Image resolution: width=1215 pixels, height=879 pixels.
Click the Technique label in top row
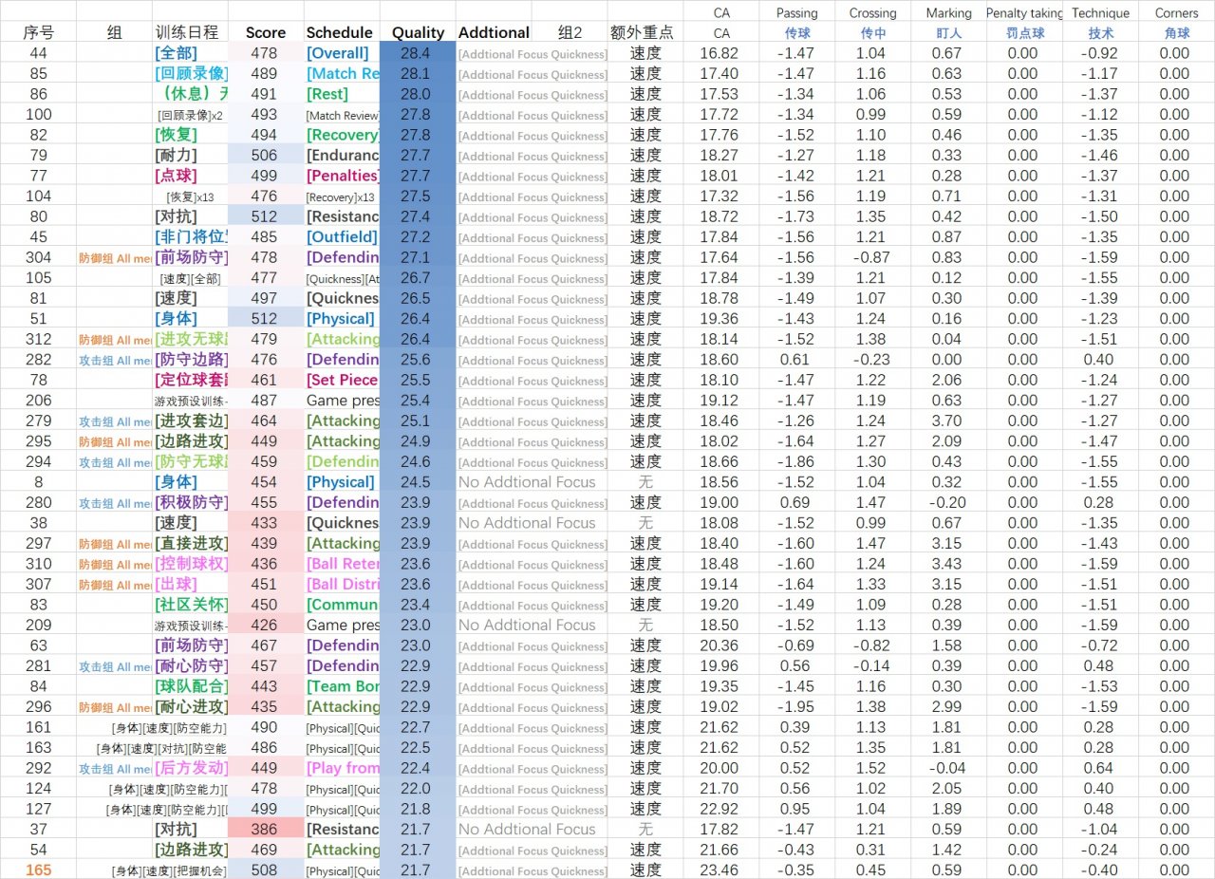click(x=1100, y=13)
